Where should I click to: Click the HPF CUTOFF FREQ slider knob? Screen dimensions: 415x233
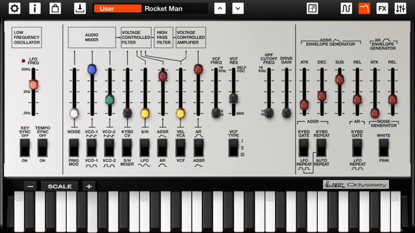coord(269,113)
